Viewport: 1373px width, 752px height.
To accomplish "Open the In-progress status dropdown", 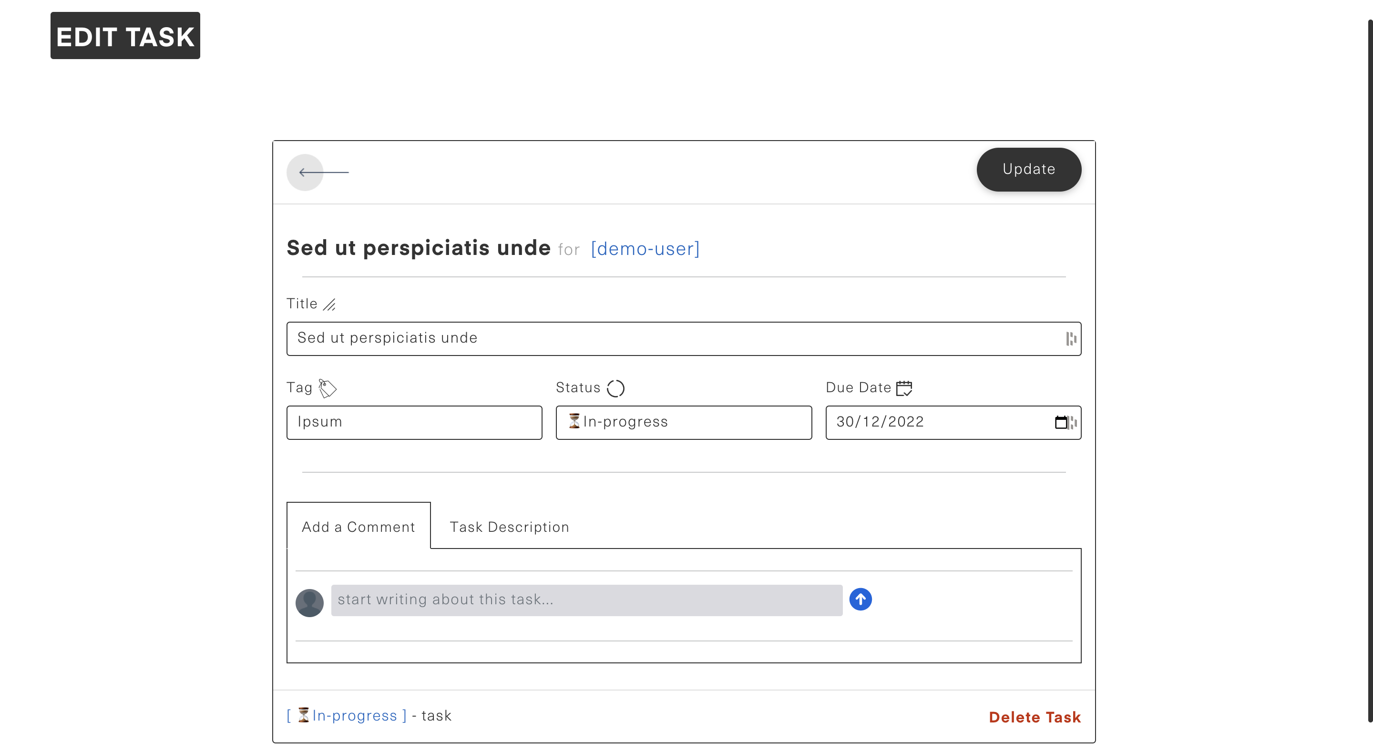I will point(683,423).
